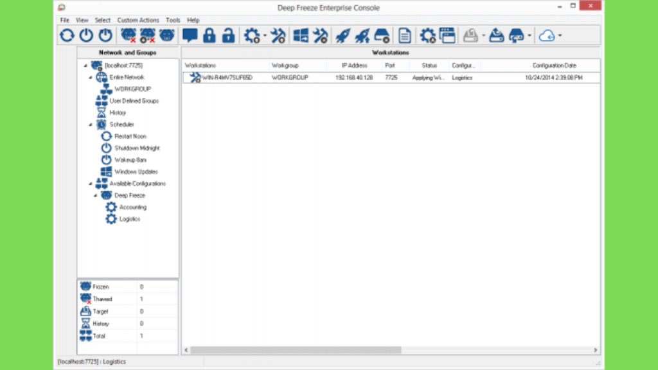Viewport: 658px width, 370px height.
Task: Click the Reboot Thawed Locked bear icon
Action: [147, 36]
